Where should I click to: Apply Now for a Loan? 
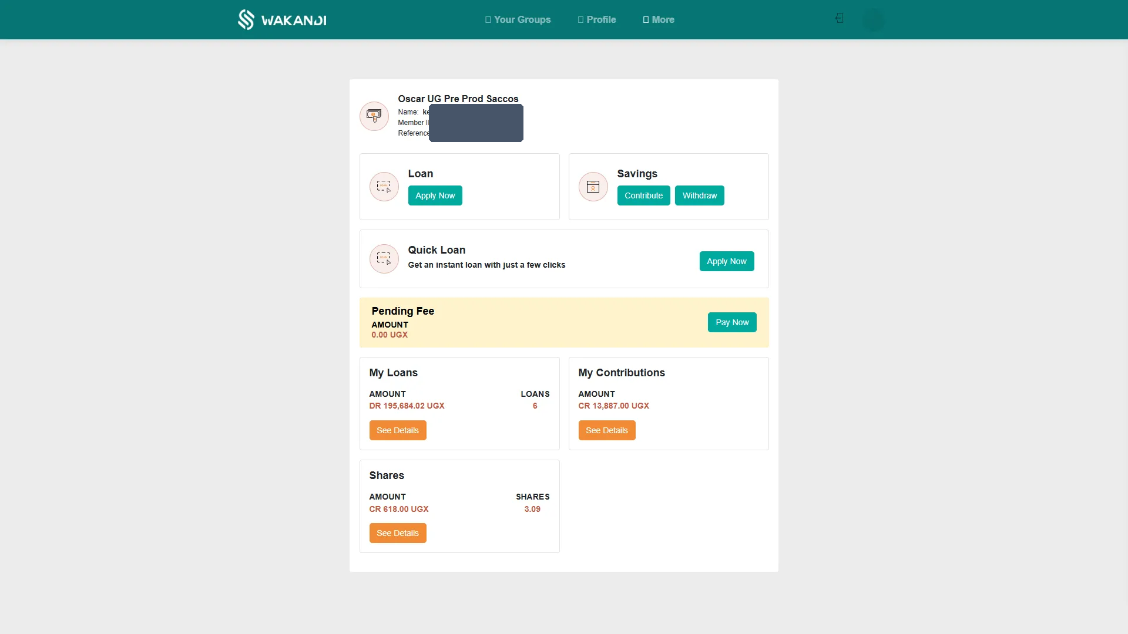click(x=435, y=195)
